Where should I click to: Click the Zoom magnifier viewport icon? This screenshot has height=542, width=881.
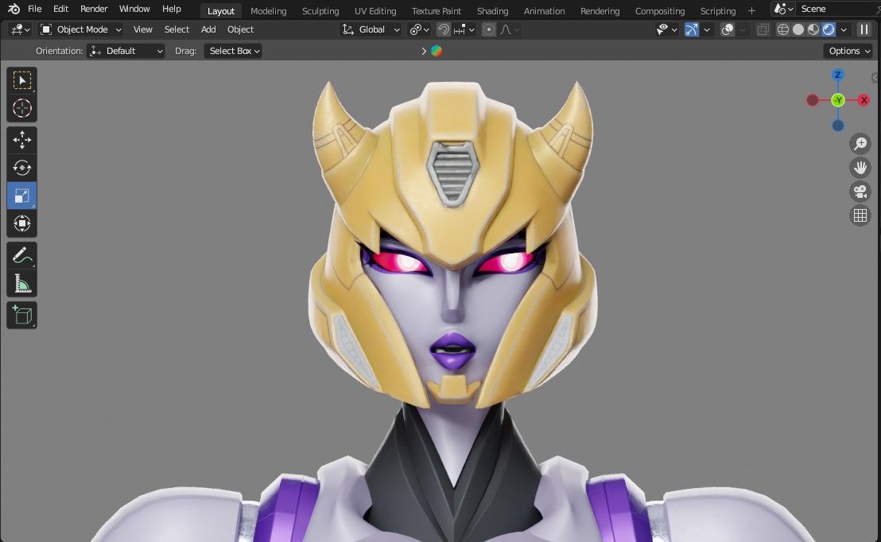pyautogui.click(x=860, y=144)
